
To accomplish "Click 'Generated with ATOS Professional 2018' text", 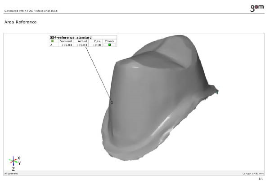I will 31,11.
